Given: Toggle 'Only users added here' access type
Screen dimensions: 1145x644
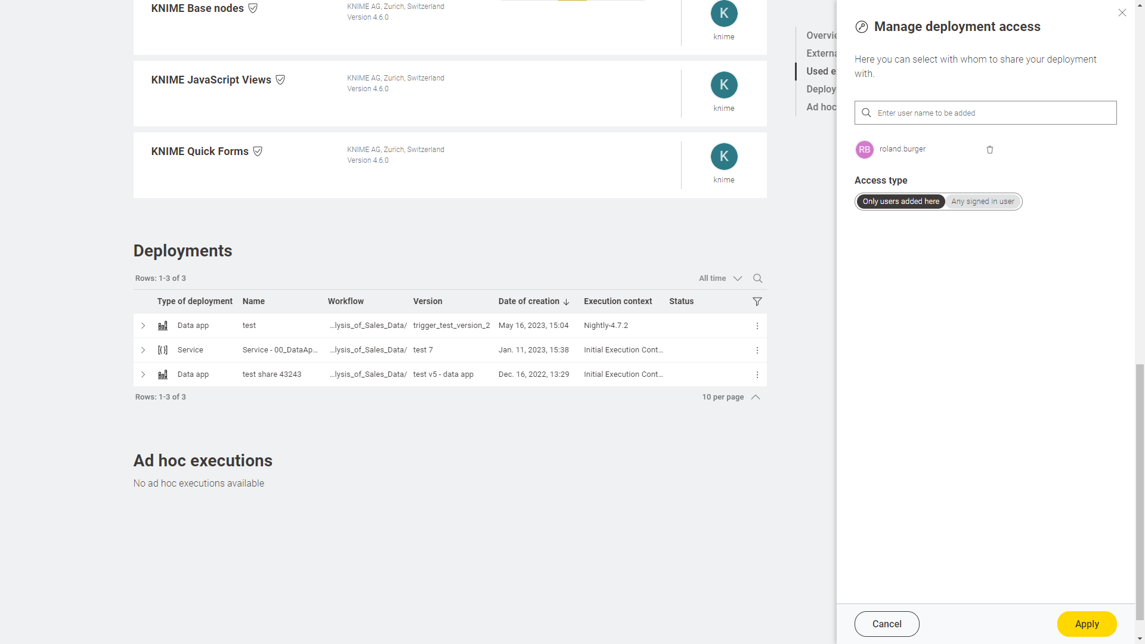Looking at the screenshot, I should 901,202.
